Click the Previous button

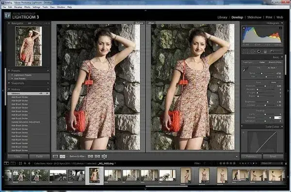[x=251, y=157]
